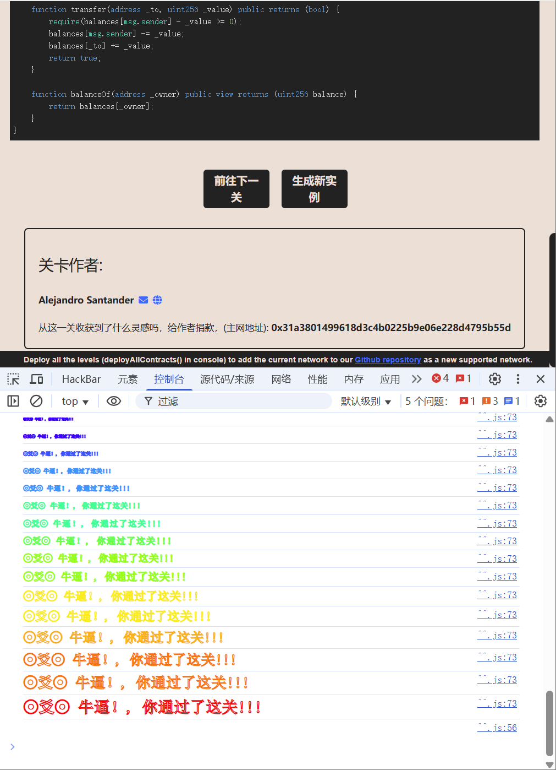Screen dimensions: 556x770
Task: Show the console sidebar panel
Action: click(13, 401)
